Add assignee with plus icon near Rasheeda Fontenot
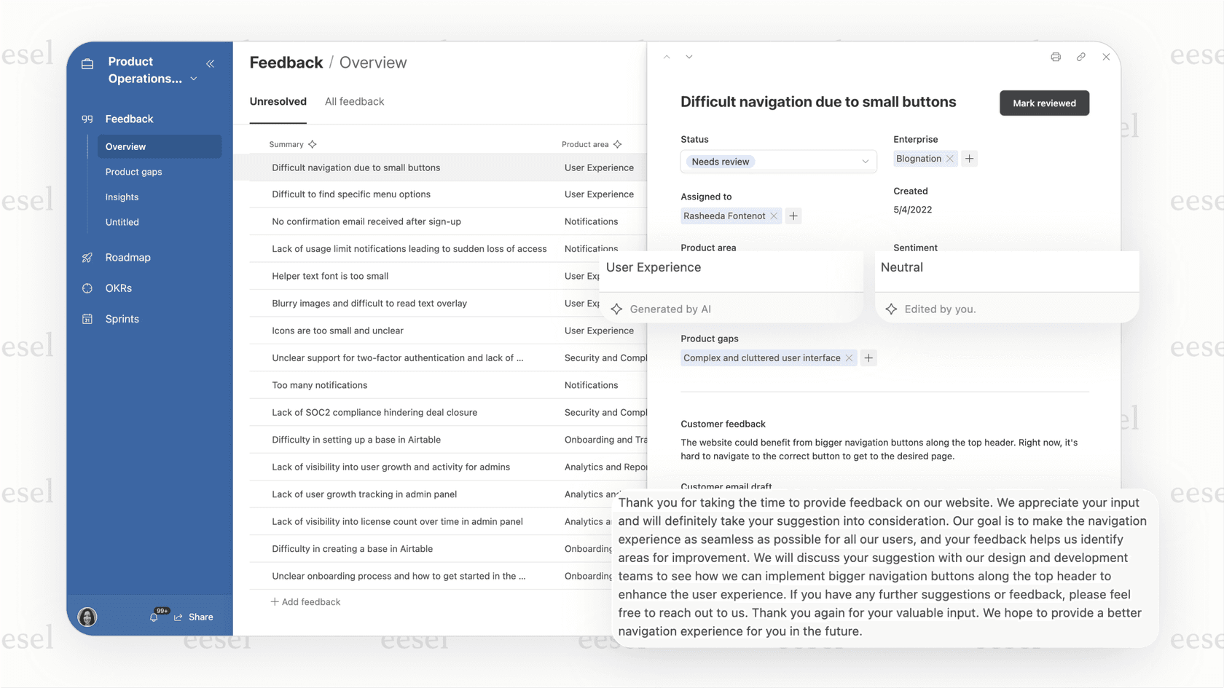1224x688 pixels. [x=793, y=216]
